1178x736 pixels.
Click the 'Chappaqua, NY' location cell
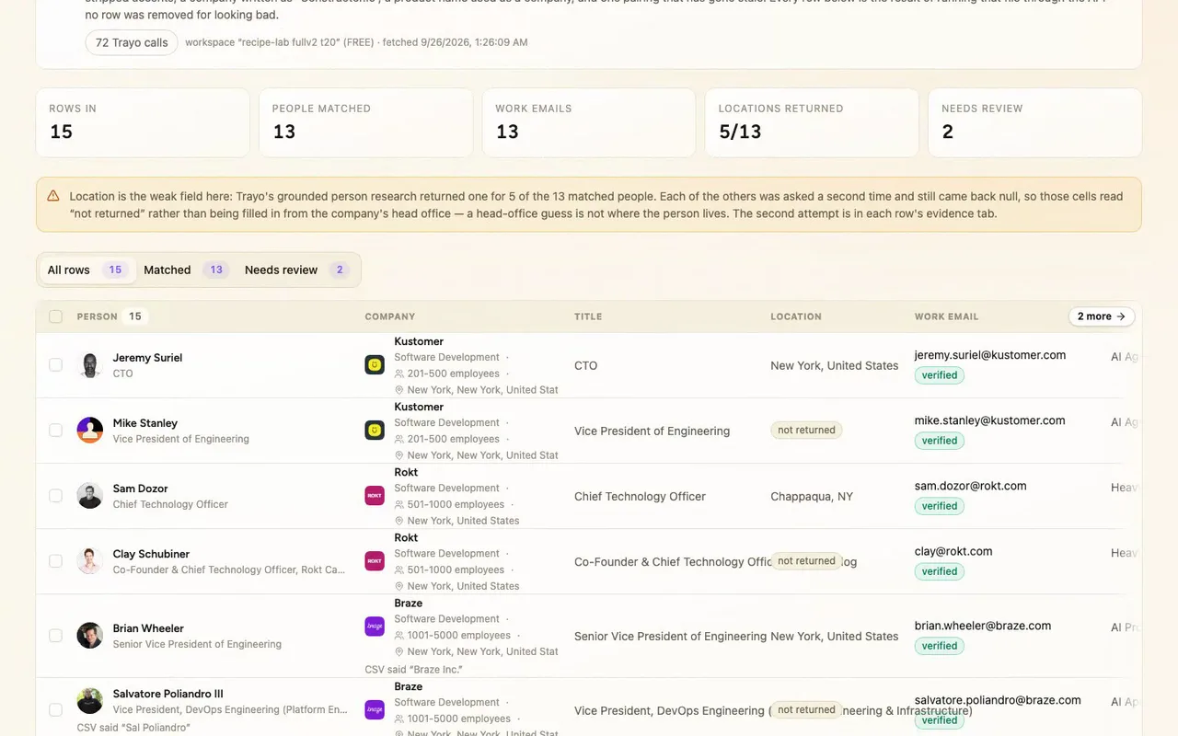812,496
